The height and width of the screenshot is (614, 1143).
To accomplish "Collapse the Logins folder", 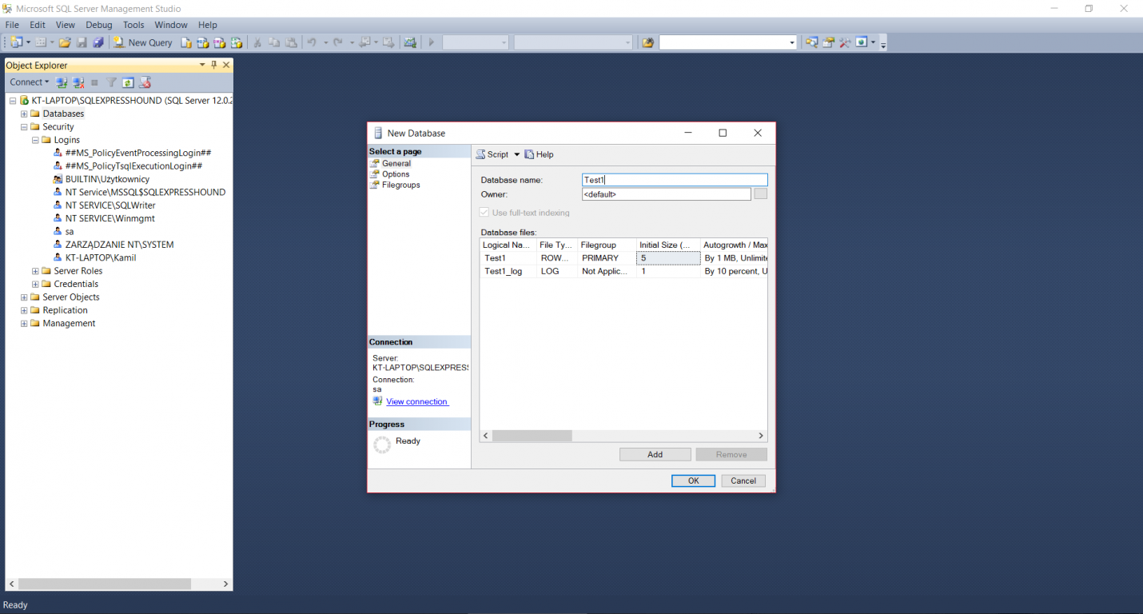I will [35, 140].
